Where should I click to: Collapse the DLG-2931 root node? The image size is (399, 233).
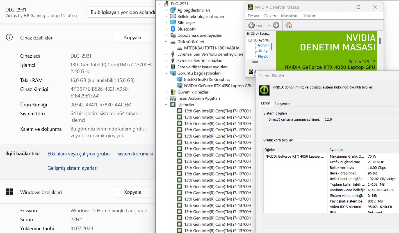pyautogui.click(x=160, y=4)
